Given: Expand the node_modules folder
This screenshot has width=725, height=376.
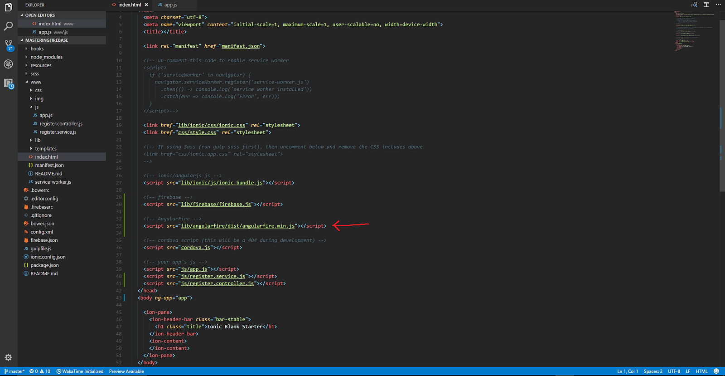Looking at the screenshot, I should tap(46, 57).
